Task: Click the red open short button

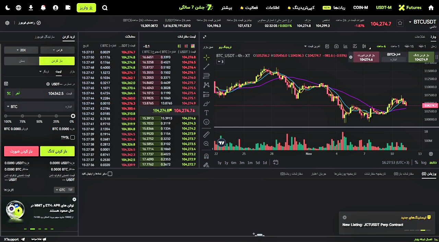Action: [x=21, y=151]
